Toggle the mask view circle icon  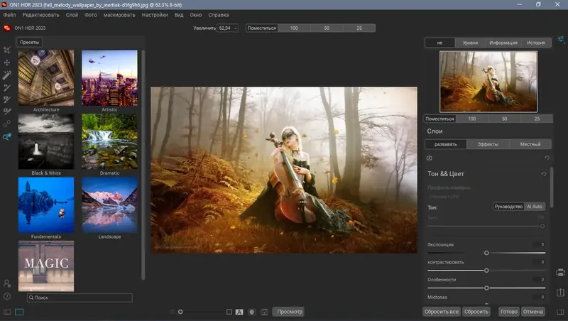click(251, 312)
